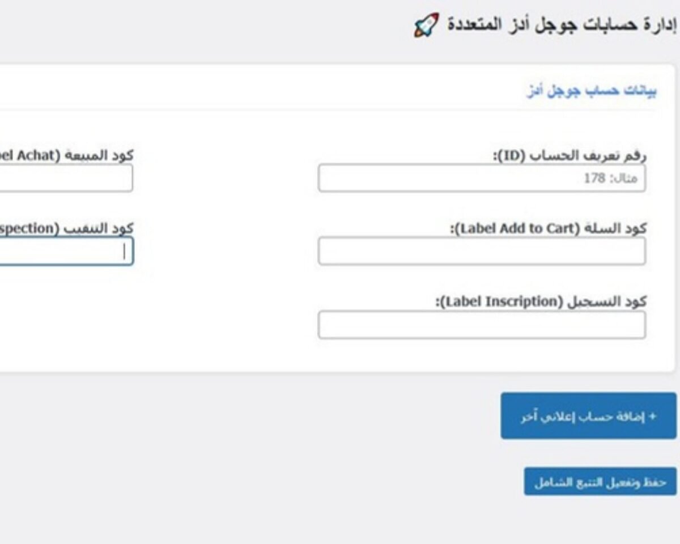
Task: Focus the Label Add to Cart field
Action: [x=482, y=251]
